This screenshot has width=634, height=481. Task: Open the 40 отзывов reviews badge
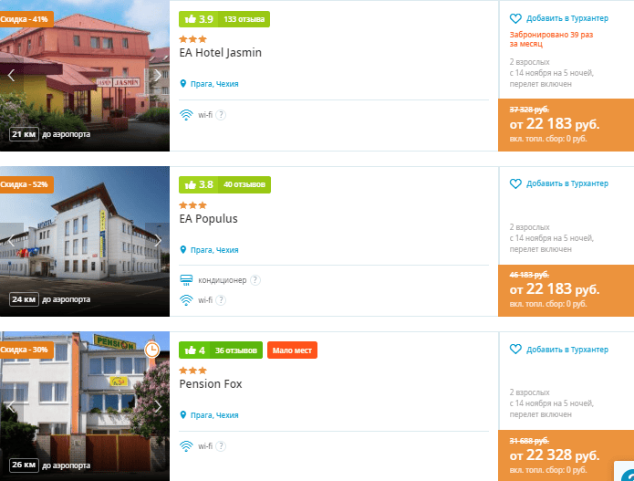click(x=244, y=184)
